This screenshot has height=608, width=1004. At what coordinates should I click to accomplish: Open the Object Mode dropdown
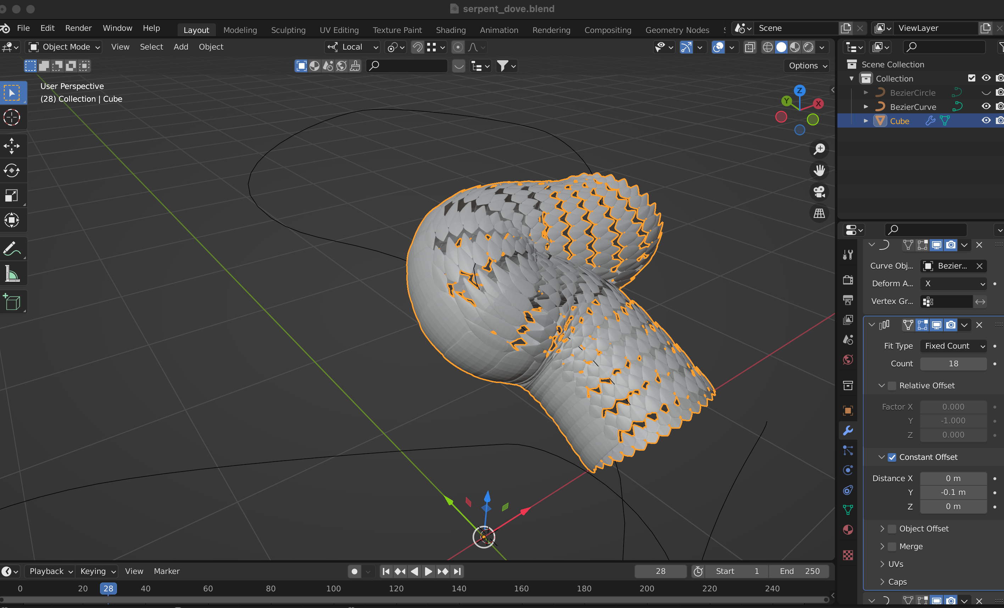(x=64, y=47)
